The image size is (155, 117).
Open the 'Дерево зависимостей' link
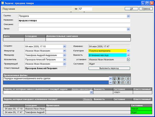(82, 89)
